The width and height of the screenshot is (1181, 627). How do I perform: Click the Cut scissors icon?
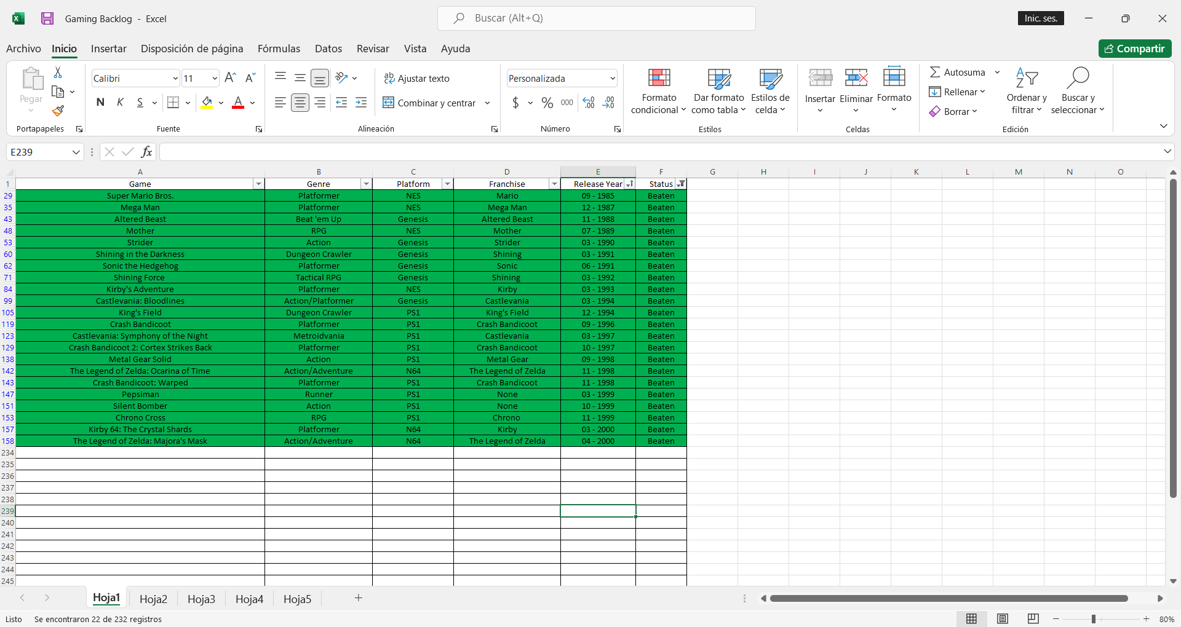pos(58,73)
